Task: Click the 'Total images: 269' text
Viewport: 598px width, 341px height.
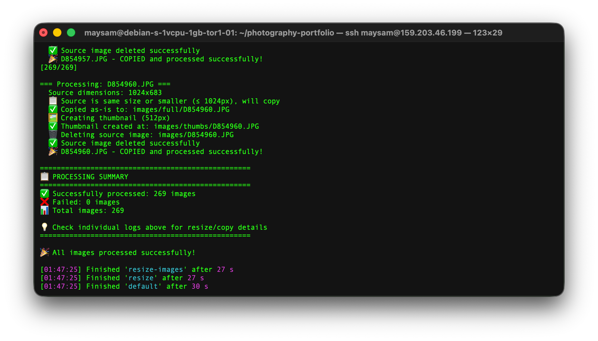Action: (88, 210)
